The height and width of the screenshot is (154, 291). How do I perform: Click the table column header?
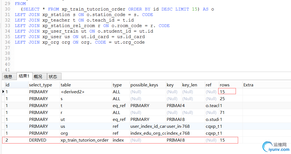66,85
